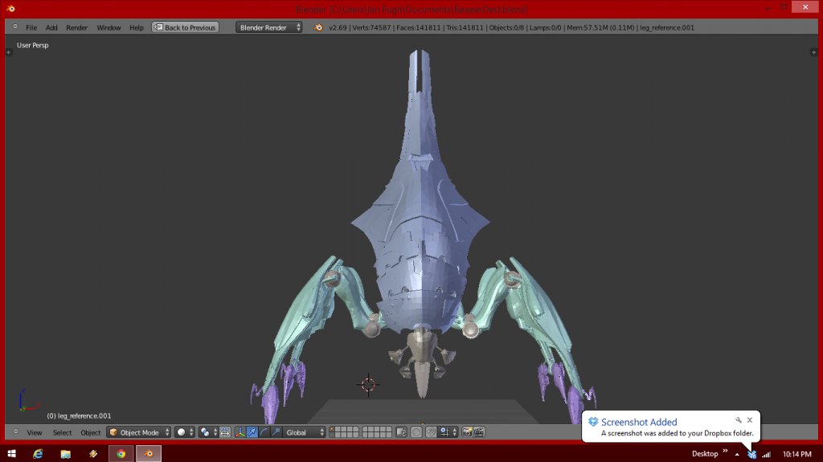
Task: Open the Blender Render engine dropdown
Action: pos(268,27)
